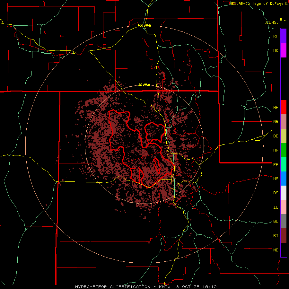
Task: Click the 'HYDROMETEOR CLASSIFICATION' title text
Action: pos(113,287)
